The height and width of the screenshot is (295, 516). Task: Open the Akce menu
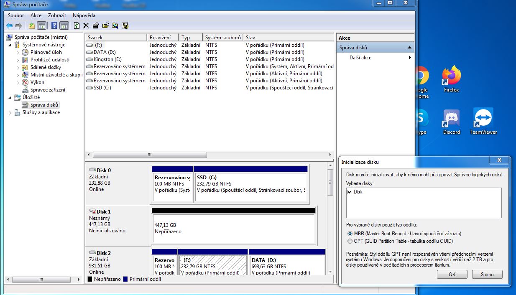(x=36, y=15)
